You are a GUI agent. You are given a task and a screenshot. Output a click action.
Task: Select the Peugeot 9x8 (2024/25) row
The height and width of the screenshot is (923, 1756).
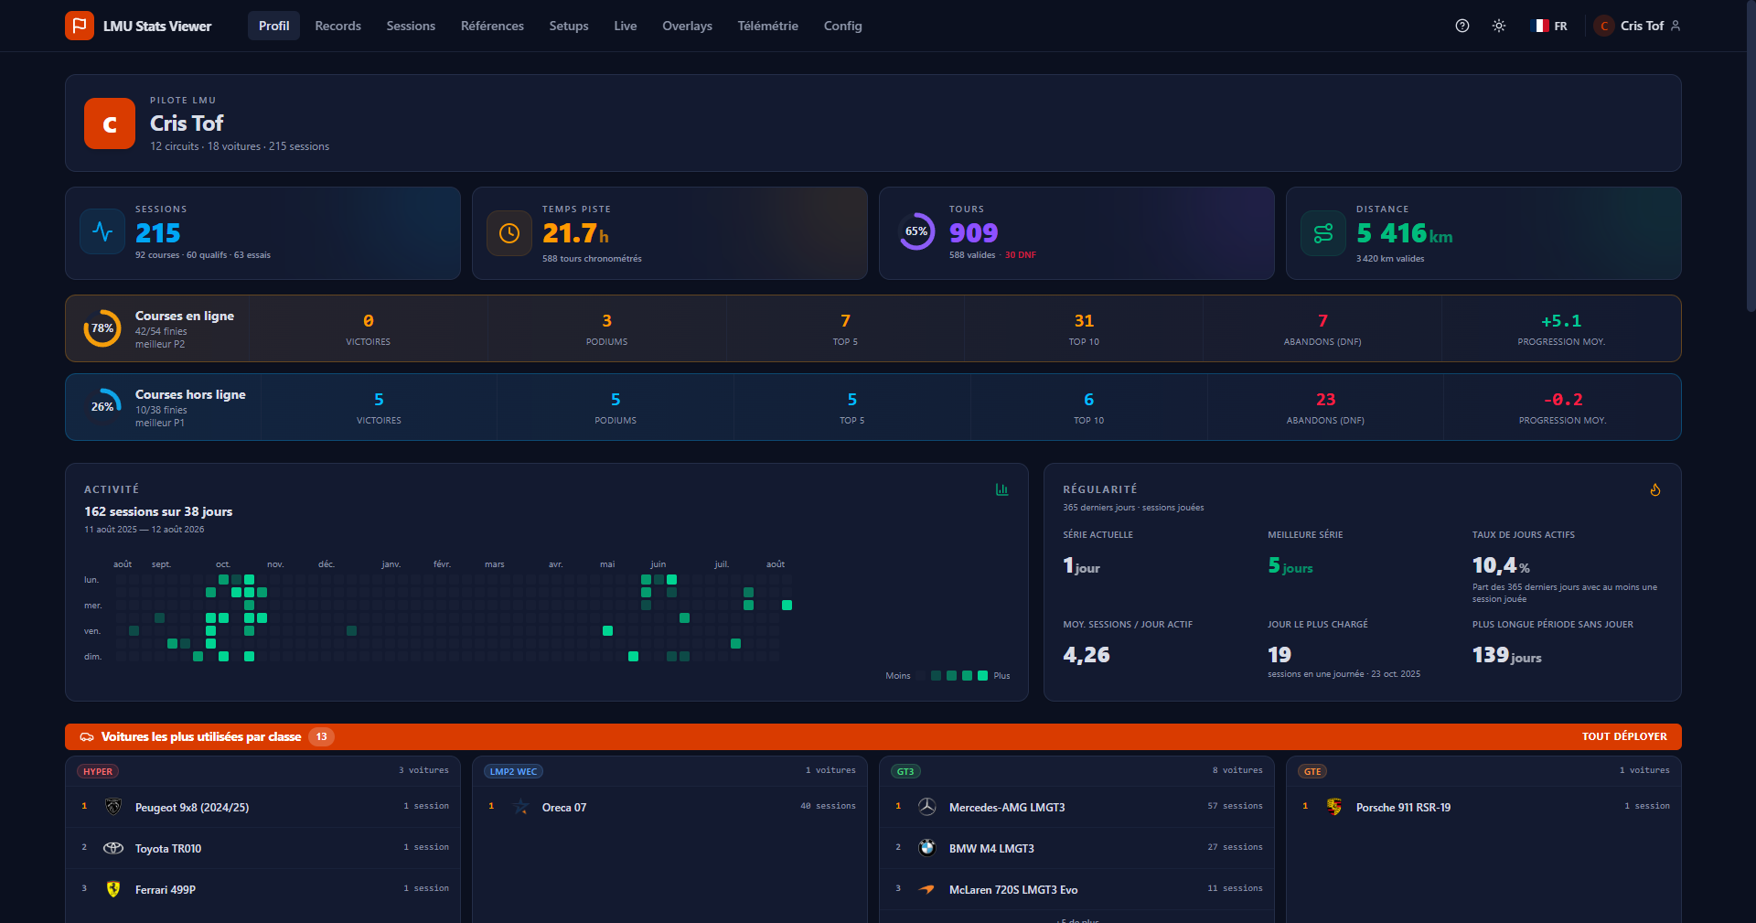[x=262, y=807]
